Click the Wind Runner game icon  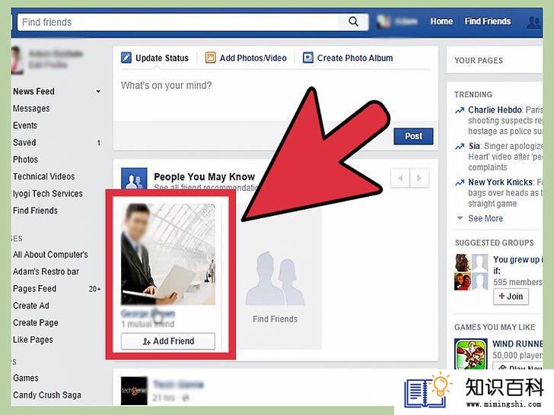pos(470,354)
